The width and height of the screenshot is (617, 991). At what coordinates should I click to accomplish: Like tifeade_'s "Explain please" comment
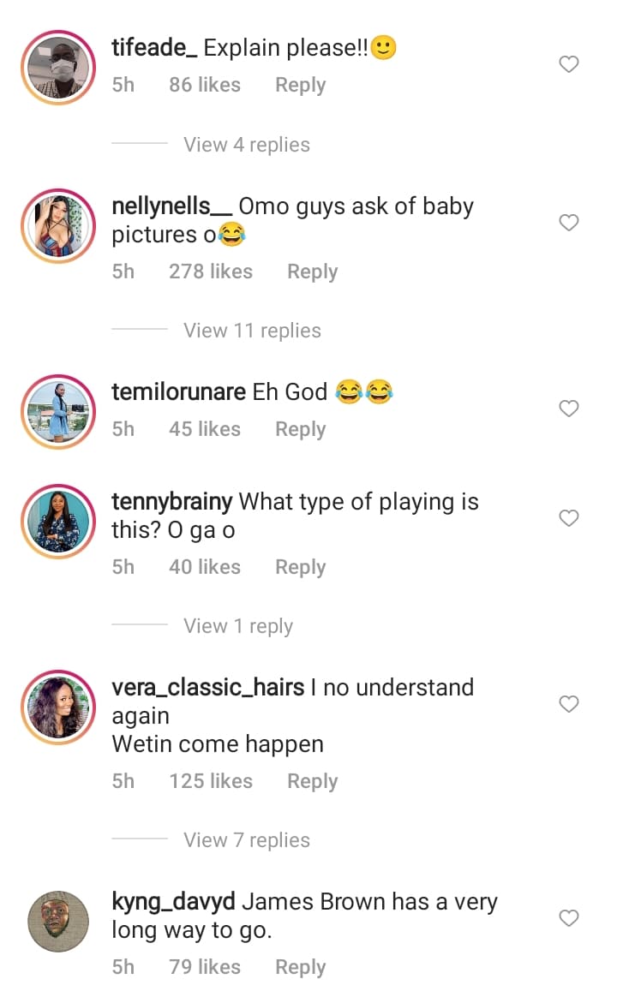tap(569, 64)
